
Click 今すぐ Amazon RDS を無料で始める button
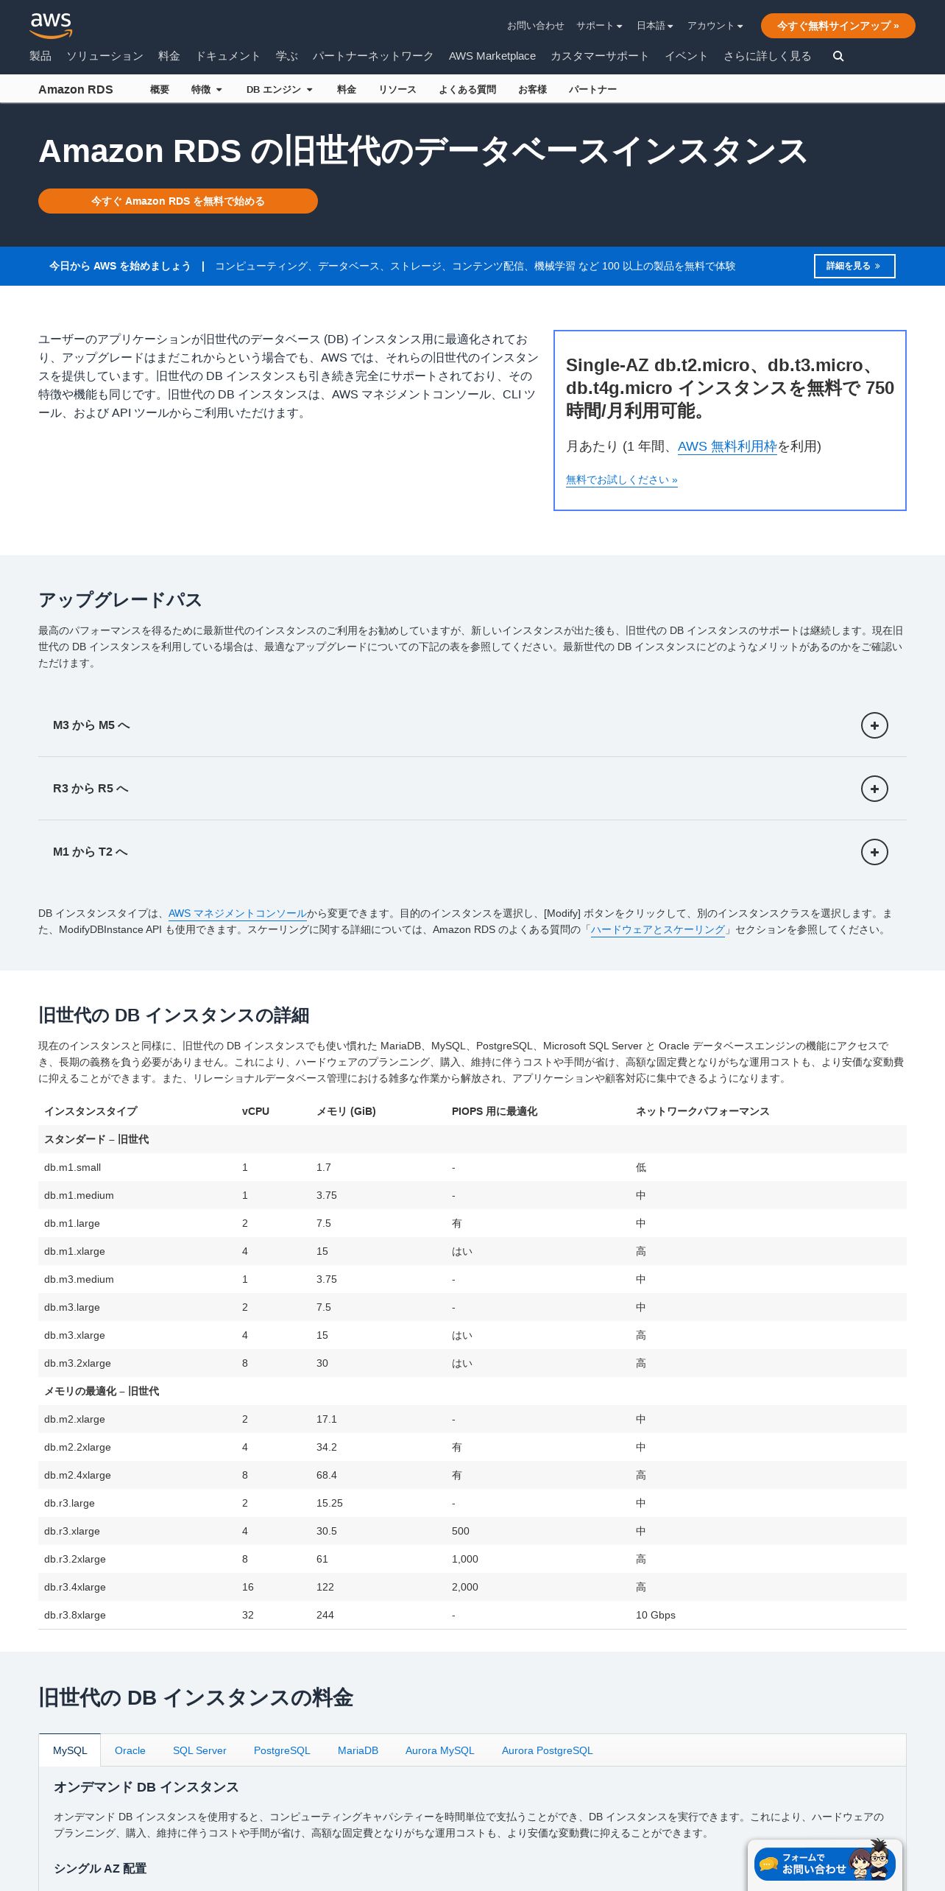pyautogui.click(x=178, y=201)
